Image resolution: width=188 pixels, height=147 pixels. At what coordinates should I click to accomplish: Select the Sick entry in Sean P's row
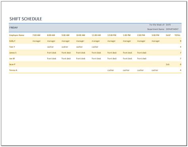tap(168, 65)
